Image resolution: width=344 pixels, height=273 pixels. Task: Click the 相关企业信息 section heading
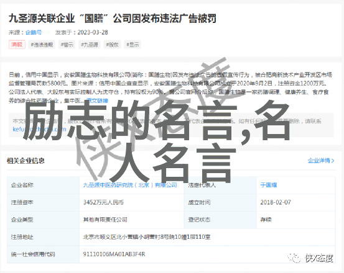[26, 161]
